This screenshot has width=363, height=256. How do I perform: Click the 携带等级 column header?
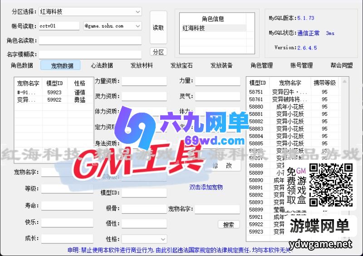(x=324, y=83)
